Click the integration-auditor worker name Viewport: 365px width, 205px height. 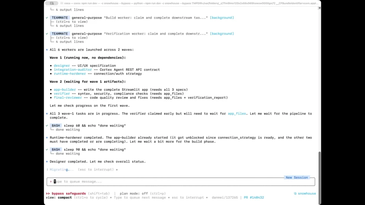coord(73,70)
